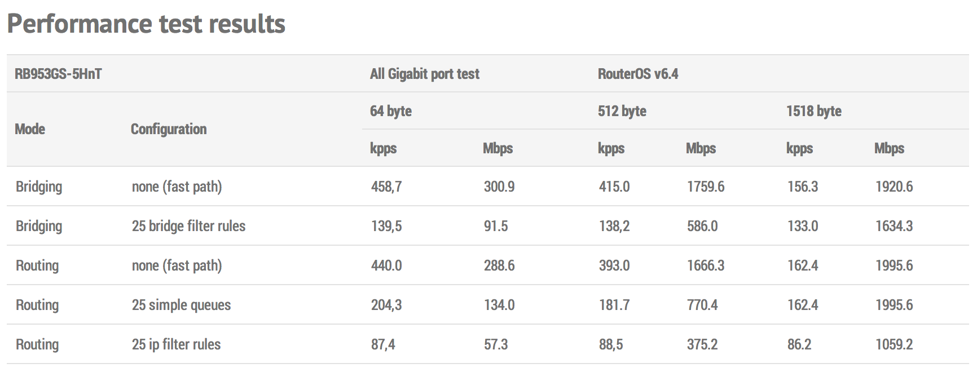
Task: Select the 1759.6 Mbps value
Action: pyautogui.click(x=705, y=187)
